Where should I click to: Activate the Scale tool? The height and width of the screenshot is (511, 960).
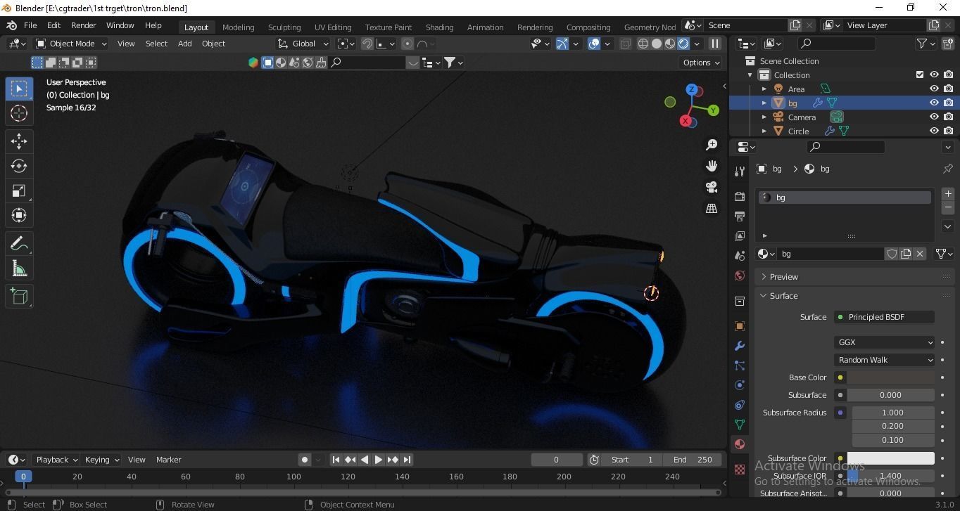pos(19,190)
